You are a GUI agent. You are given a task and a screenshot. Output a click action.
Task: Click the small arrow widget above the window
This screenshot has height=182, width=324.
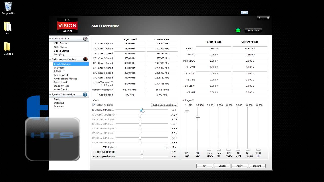point(244,13)
